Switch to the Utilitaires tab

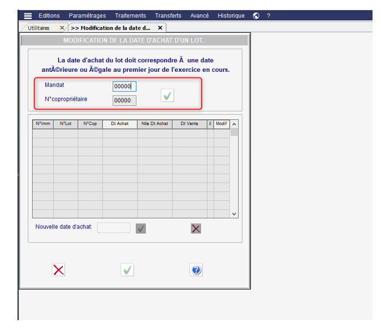38,28
